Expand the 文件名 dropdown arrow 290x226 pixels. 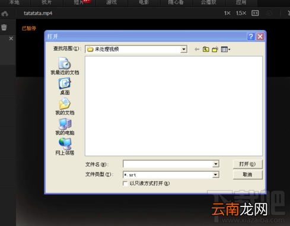[x=216, y=164]
